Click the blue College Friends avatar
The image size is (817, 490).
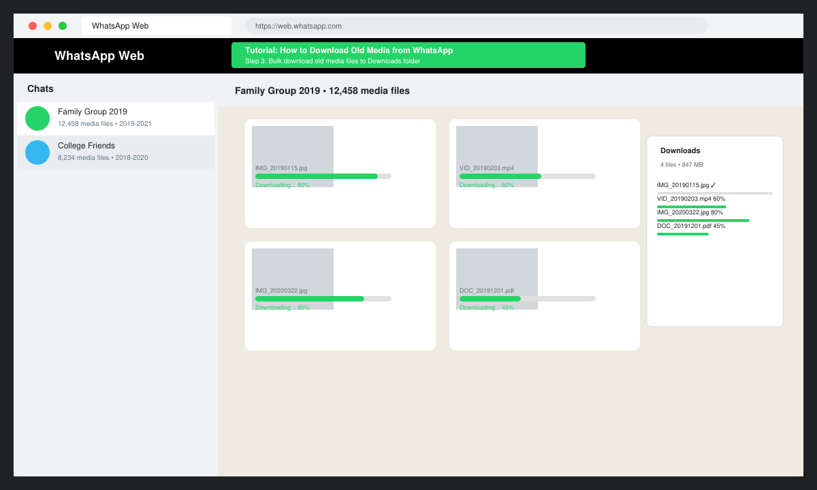37,152
